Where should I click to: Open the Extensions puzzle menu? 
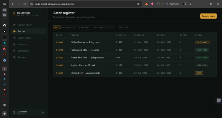[158, 4]
